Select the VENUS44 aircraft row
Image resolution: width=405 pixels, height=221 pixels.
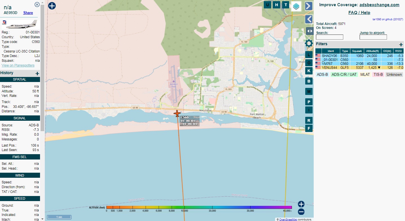coord(359,68)
